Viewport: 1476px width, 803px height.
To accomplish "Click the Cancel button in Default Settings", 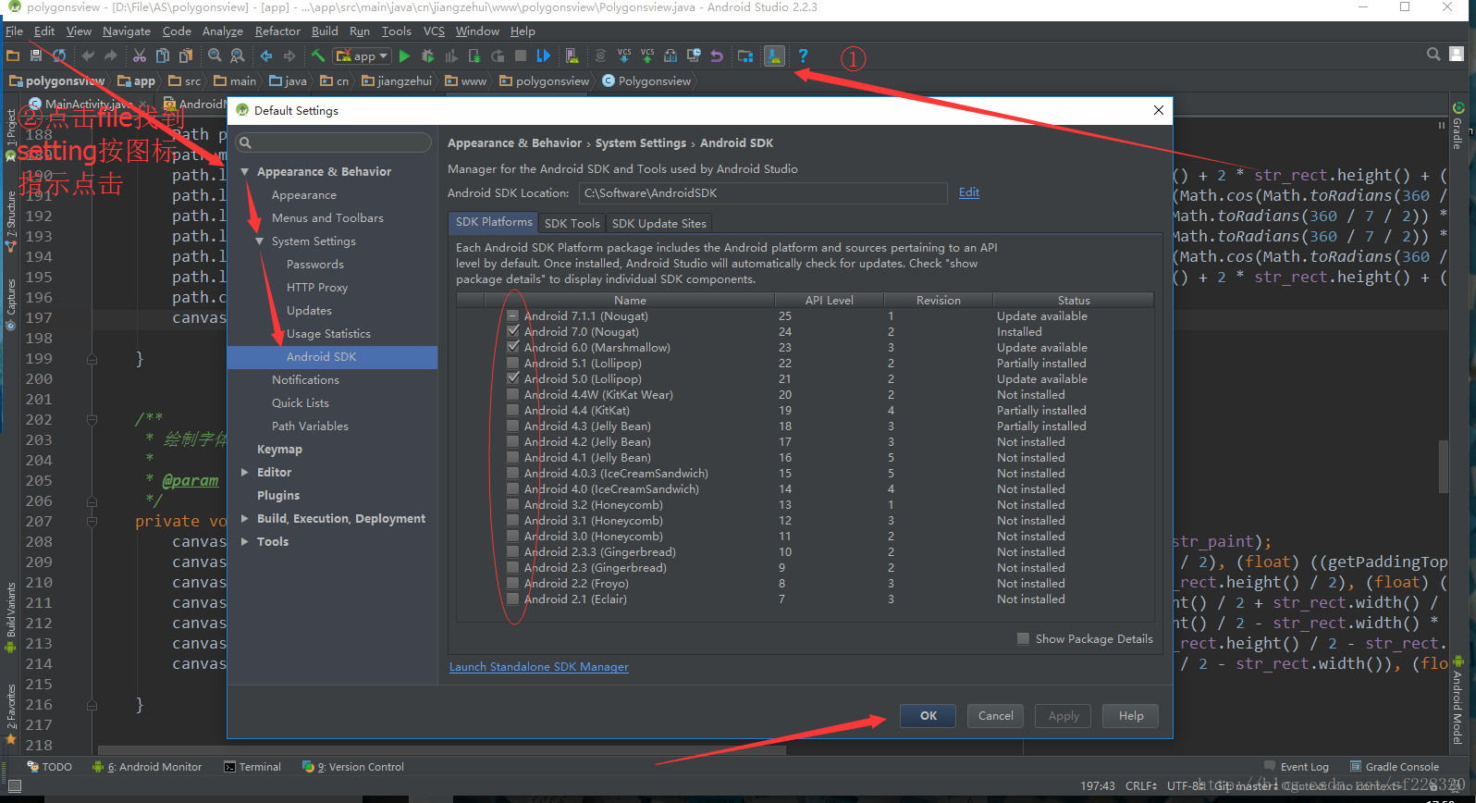I will [996, 715].
